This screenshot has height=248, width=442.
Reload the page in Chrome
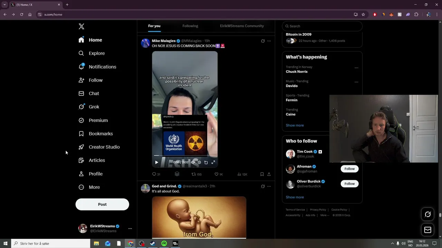21,14
